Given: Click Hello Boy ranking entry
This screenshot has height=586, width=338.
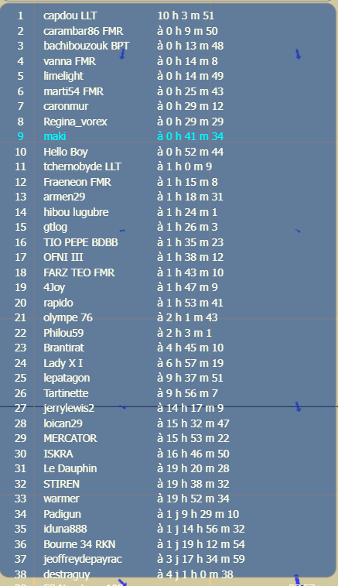Looking at the screenshot, I should [66, 152].
